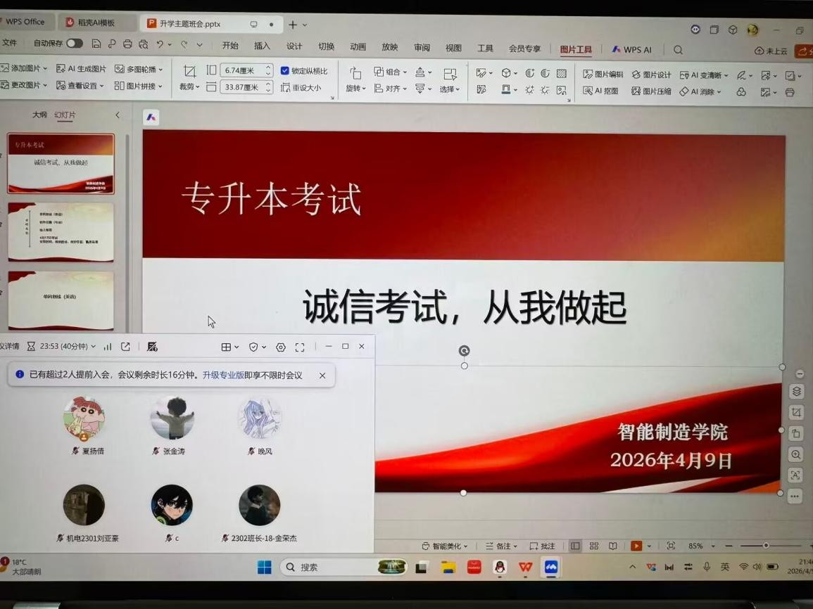Click the 图片压缩 compress picture icon
Screen dimensions: 813x609
(651, 91)
